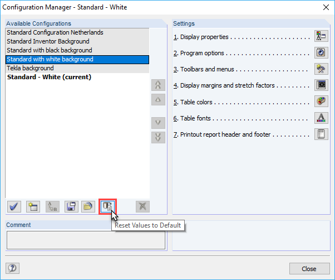This screenshot has height=280, width=335.
Task: Select Standard Configuration Netherlands
Action: [77, 32]
